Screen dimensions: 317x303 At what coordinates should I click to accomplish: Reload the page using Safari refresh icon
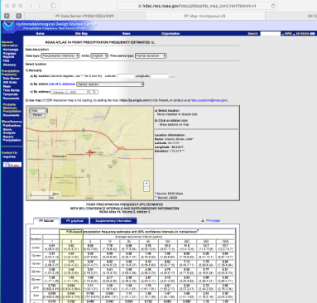tap(273, 6)
